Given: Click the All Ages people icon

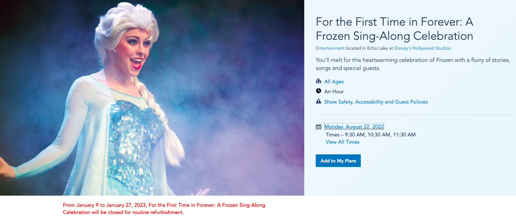Looking at the screenshot, I should [318, 81].
